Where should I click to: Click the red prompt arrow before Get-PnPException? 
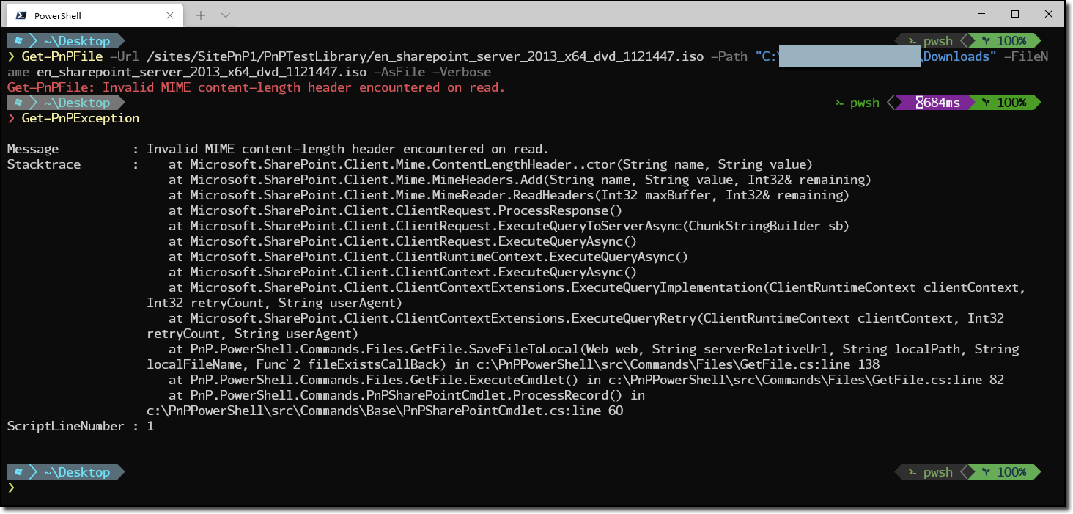[x=10, y=117]
